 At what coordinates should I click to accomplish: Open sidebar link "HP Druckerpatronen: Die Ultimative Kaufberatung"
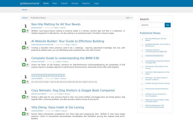pos(155,106)
